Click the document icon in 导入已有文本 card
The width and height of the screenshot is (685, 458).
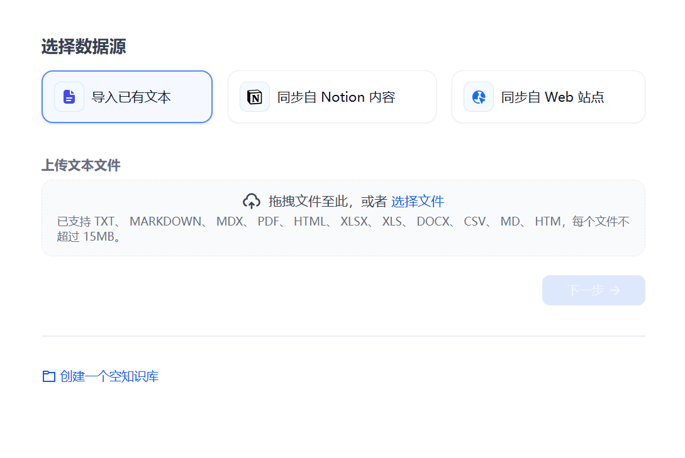click(69, 97)
